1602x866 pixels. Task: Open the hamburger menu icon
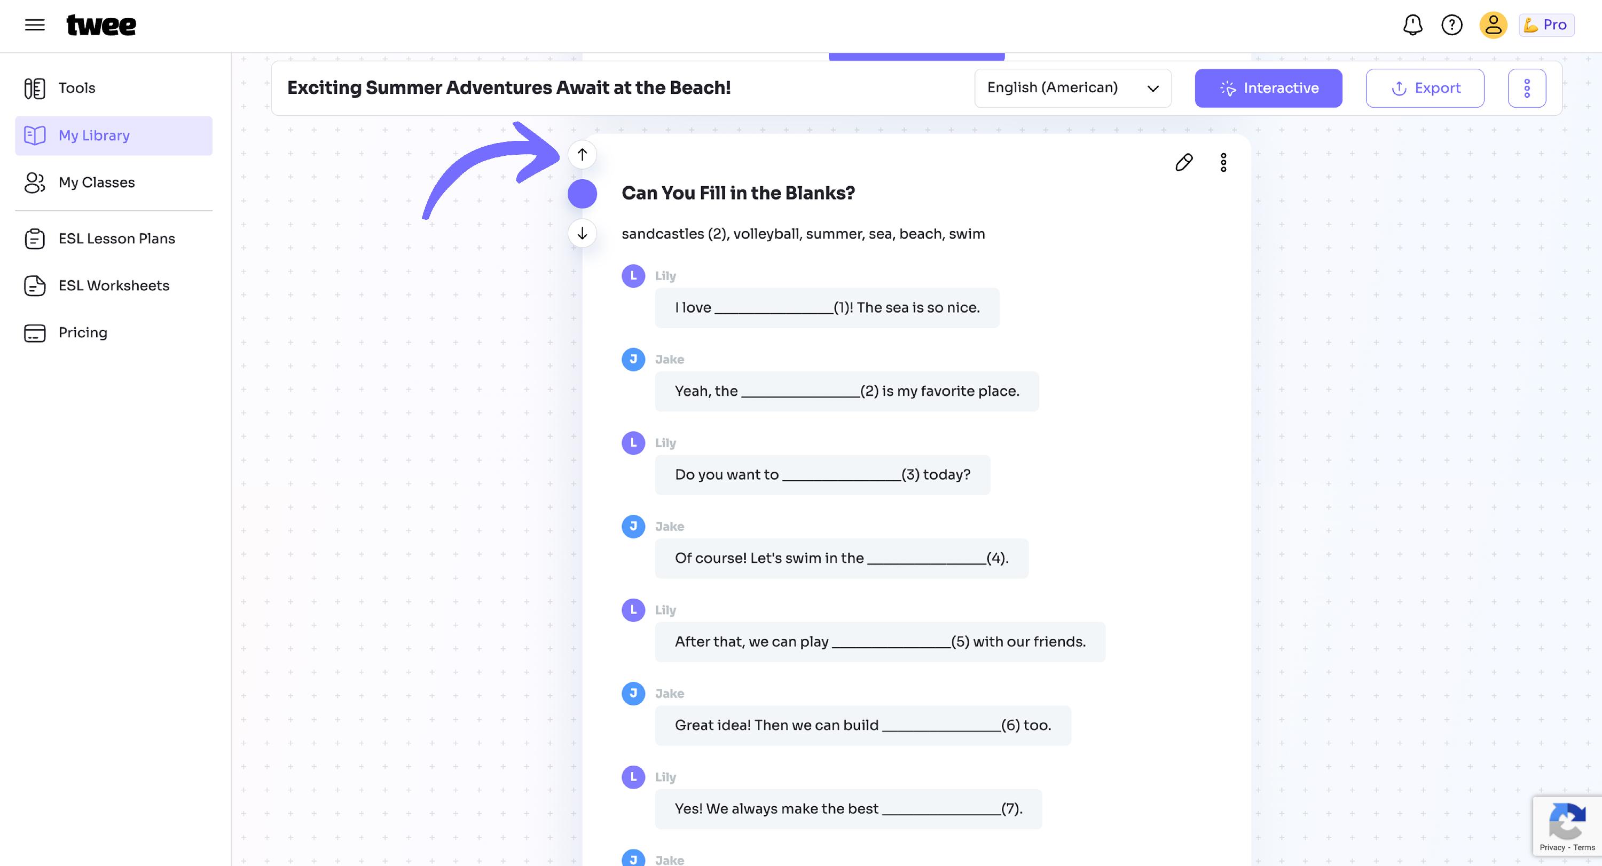(35, 25)
